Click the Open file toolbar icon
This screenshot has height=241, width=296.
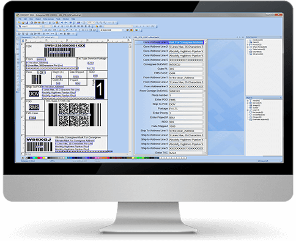coord(23,23)
